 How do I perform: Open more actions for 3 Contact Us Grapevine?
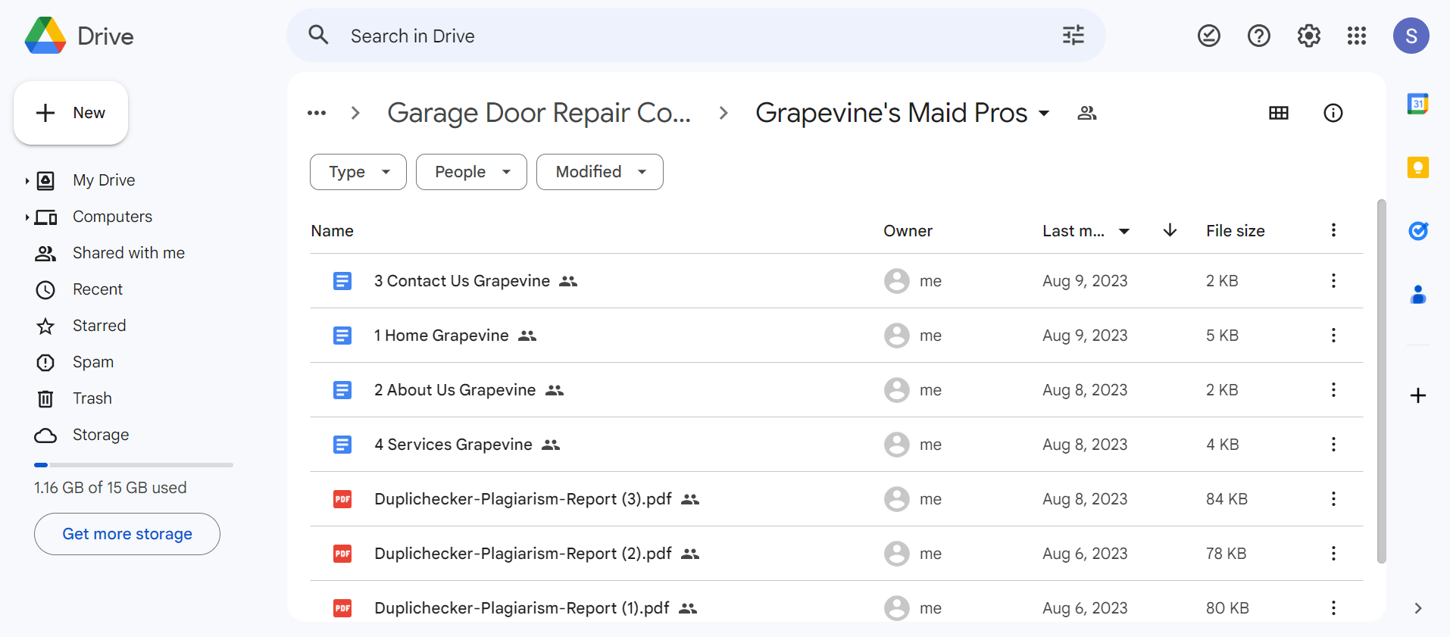(x=1333, y=281)
